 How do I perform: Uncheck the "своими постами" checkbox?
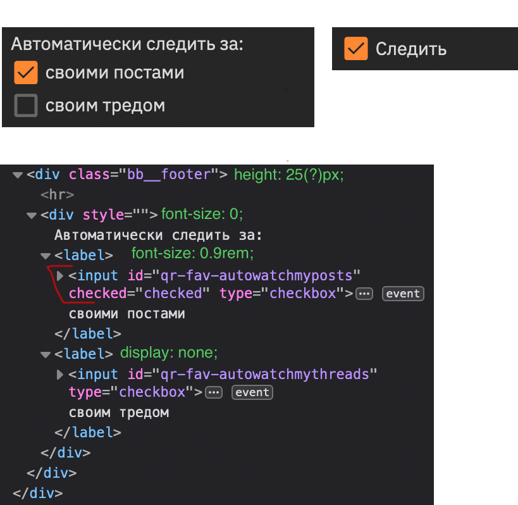pyautogui.click(x=26, y=73)
